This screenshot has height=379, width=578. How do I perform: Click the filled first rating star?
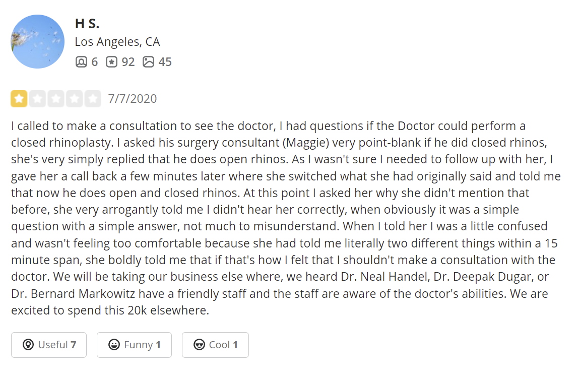[x=19, y=99]
